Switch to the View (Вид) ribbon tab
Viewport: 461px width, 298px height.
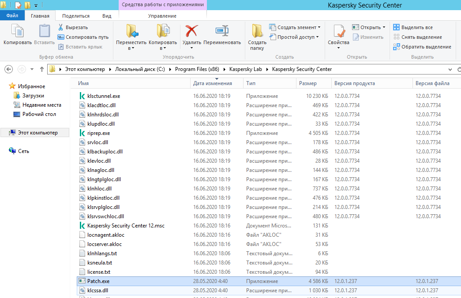pyautogui.click(x=107, y=16)
